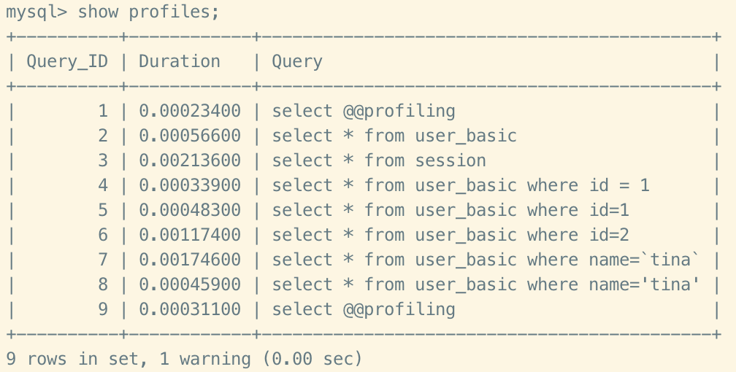Click the "select * from user_basic" query in row 2
The image size is (736, 372).
394,136
